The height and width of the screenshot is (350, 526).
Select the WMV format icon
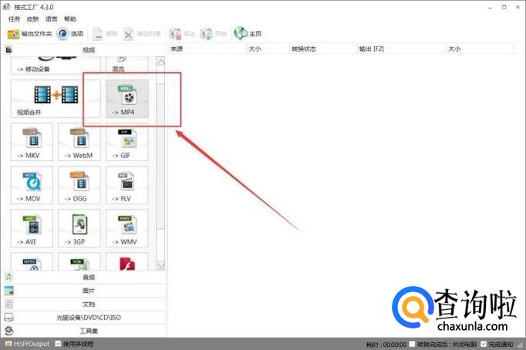[126, 228]
